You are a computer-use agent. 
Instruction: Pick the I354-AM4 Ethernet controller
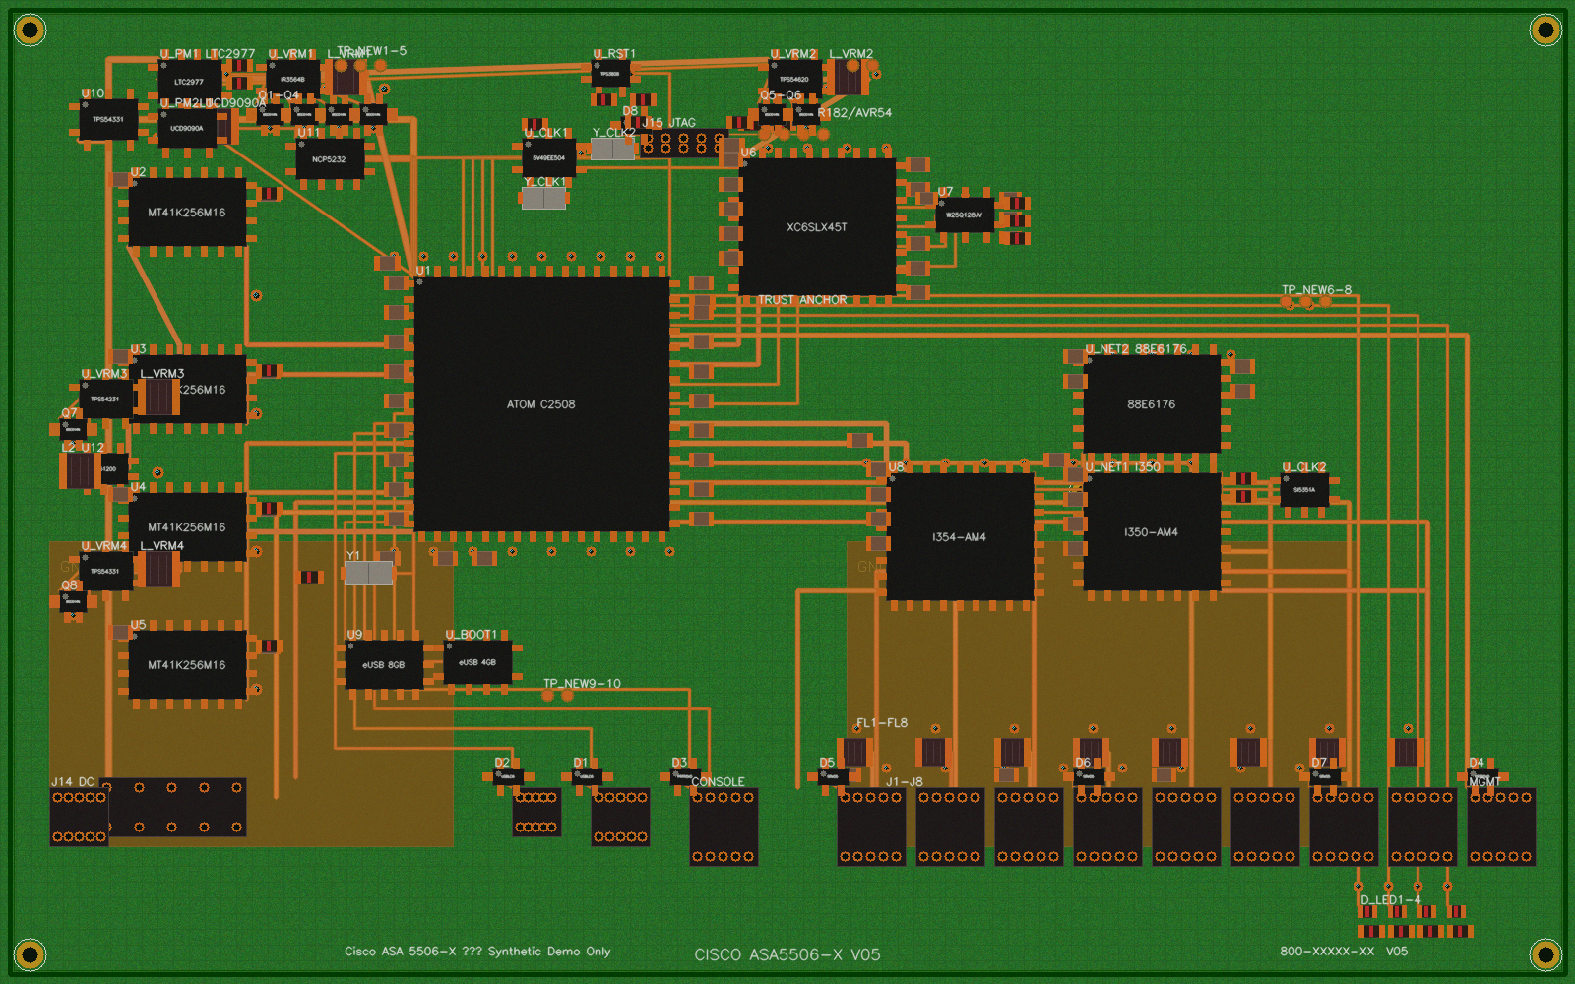[x=960, y=536]
